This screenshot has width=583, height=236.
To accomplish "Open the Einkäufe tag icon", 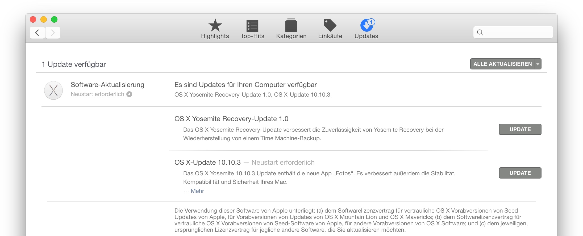I will pos(330,25).
